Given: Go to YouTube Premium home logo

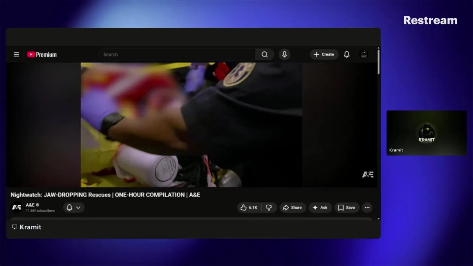Looking at the screenshot, I should (x=42, y=55).
